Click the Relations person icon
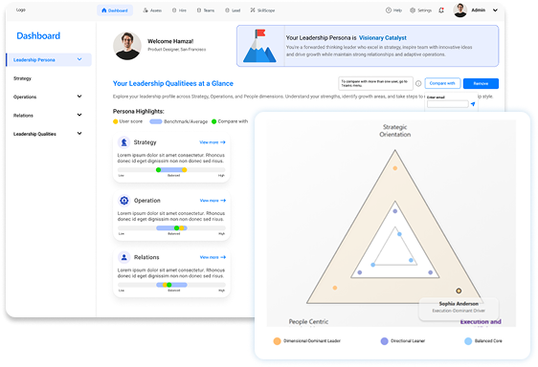 pos(123,257)
